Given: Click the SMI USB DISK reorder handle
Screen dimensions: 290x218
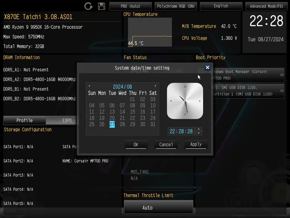Looking at the screenshot, I should click(x=282, y=91).
